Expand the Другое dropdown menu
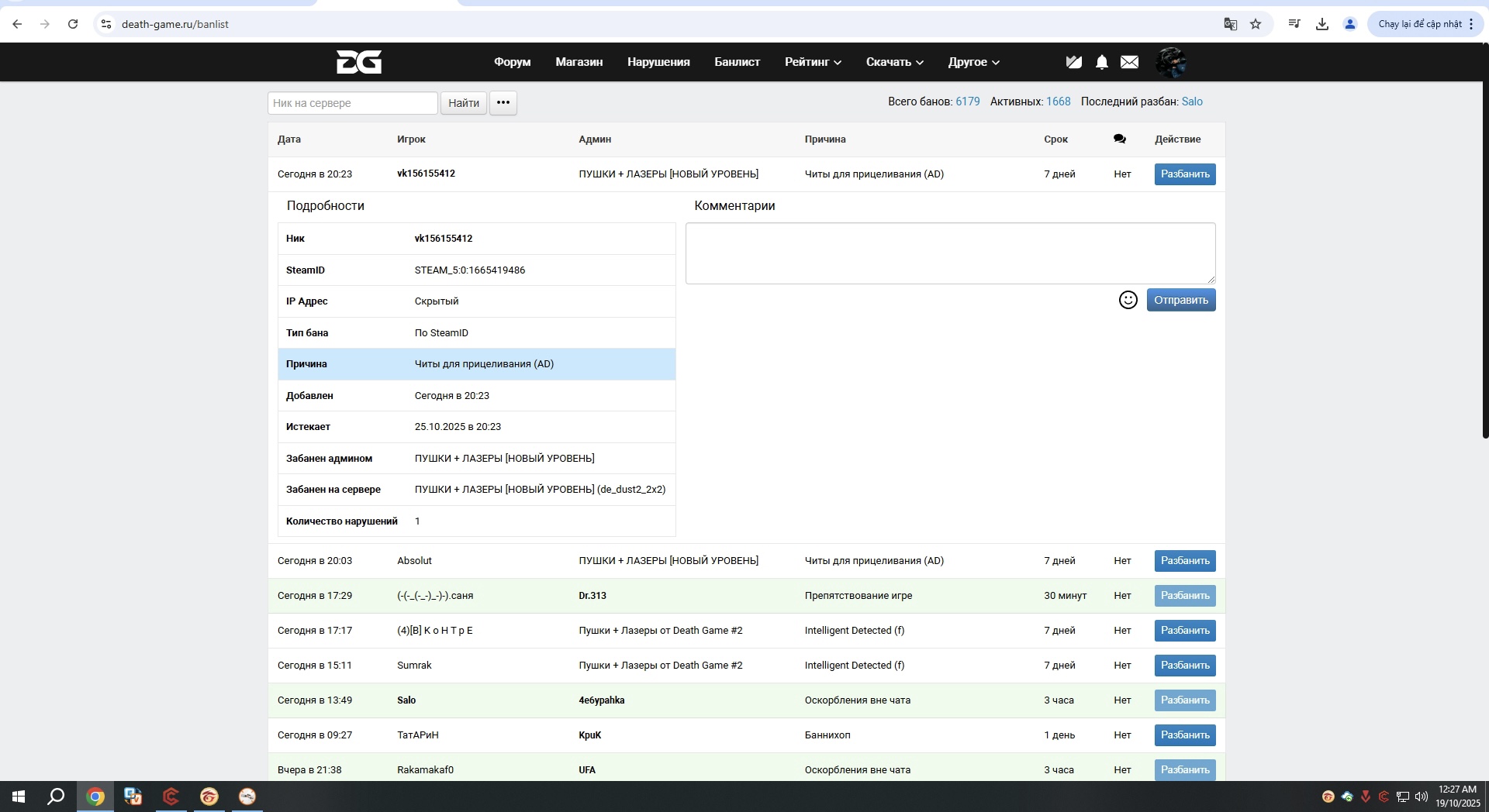1489x812 pixels. (x=973, y=62)
